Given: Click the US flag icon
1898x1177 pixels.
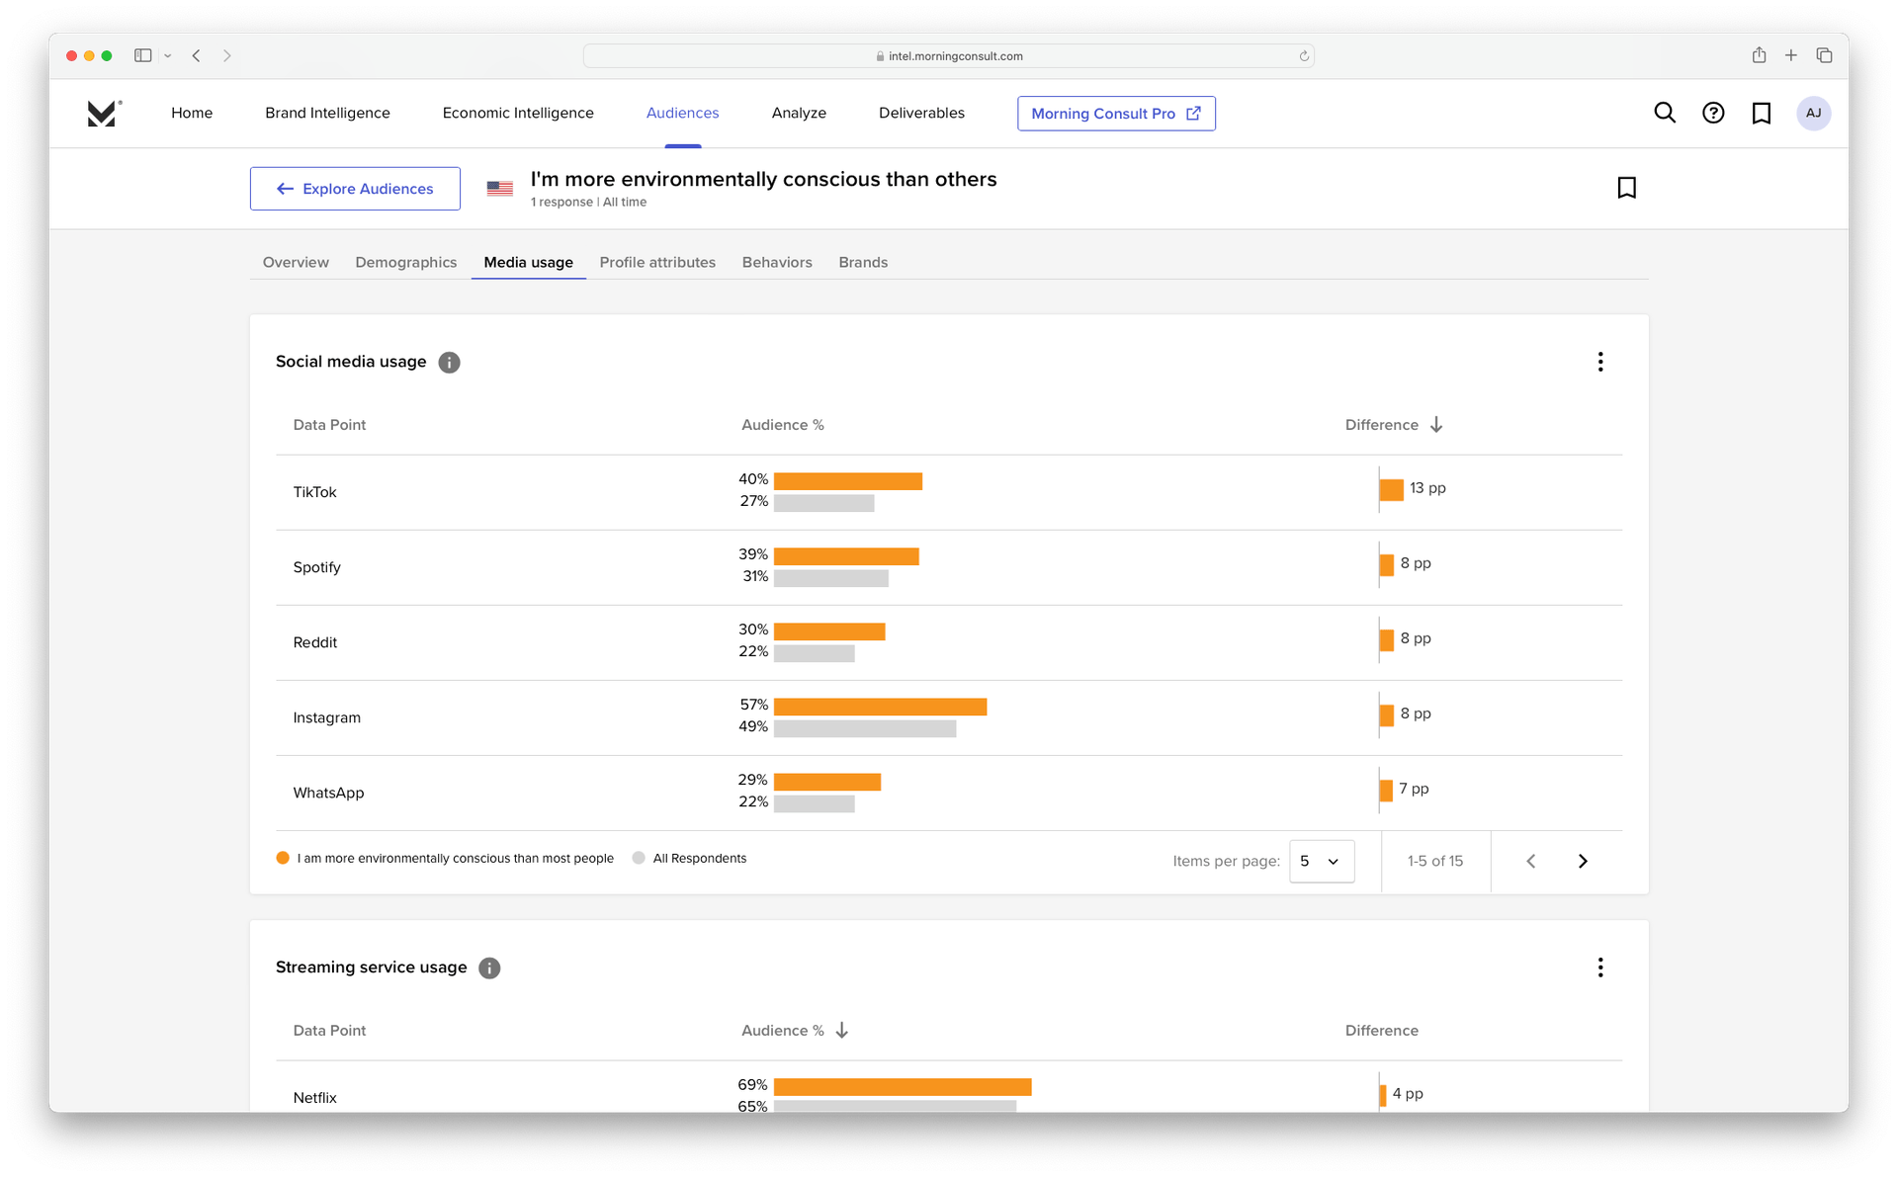Looking at the screenshot, I should tap(500, 188).
